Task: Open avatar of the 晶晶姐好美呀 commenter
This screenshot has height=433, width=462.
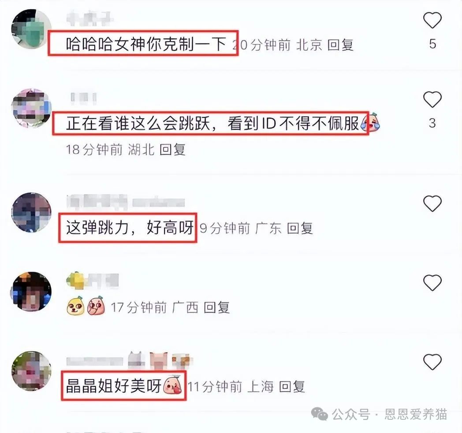Action: (x=32, y=371)
